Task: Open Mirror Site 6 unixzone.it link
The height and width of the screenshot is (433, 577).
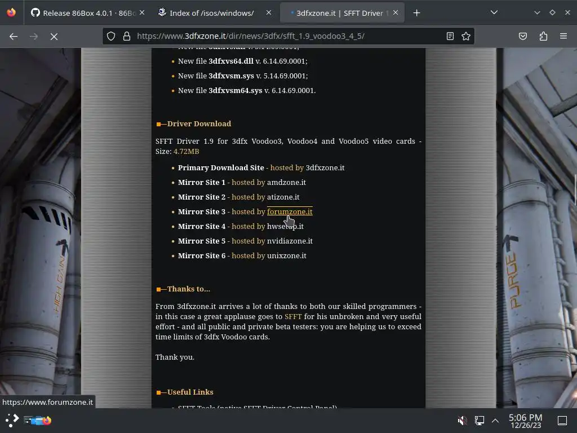Action: 287,256
